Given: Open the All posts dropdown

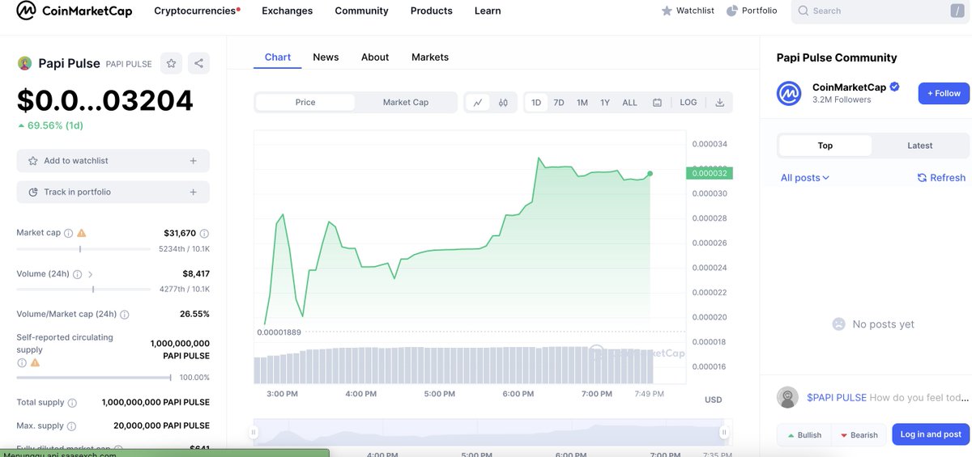Looking at the screenshot, I should [805, 178].
